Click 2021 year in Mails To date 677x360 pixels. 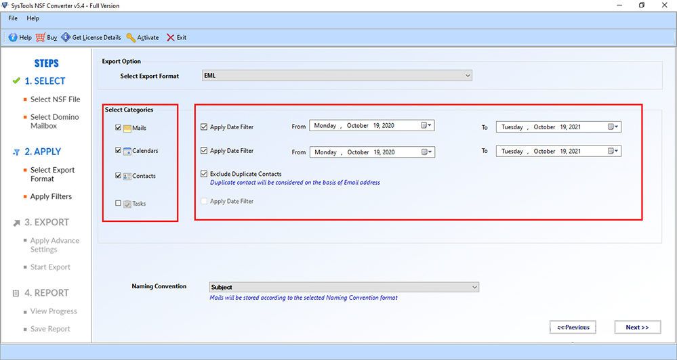(575, 127)
